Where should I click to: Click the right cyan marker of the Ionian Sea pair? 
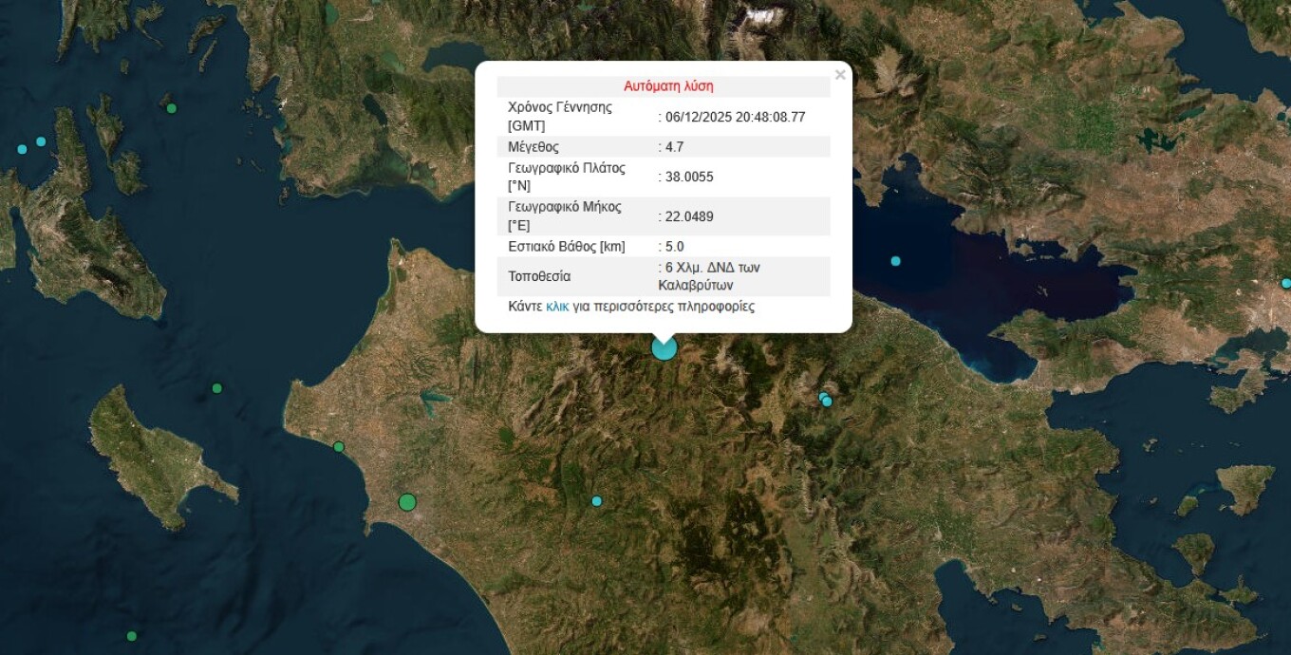tap(41, 141)
